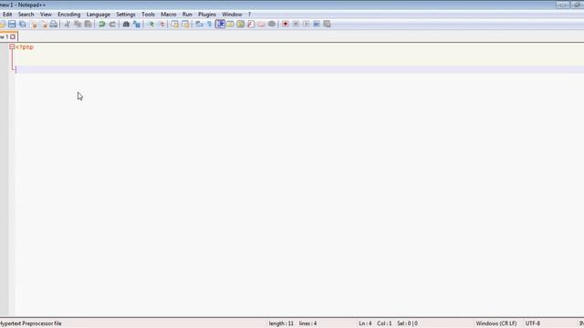Toggle synchronized horizontal scrolling
Screen dimensions: 584x328
tap(185, 25)
